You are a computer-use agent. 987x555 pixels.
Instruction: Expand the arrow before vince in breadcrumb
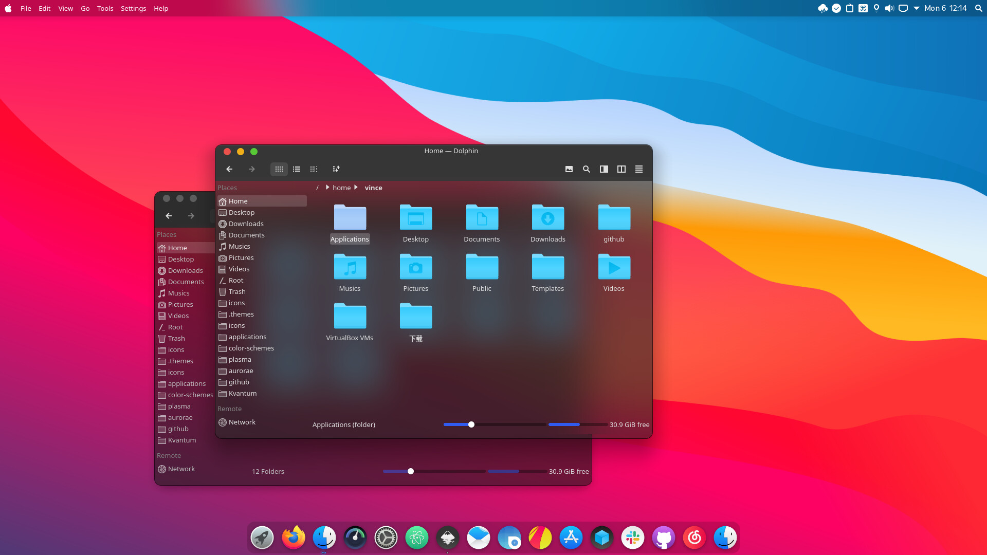(356, 188)
